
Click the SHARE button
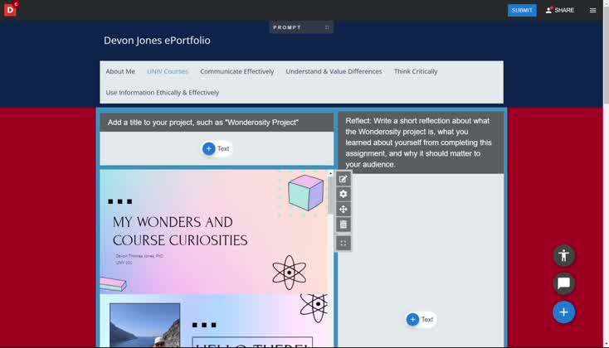(x=559, y=11)
